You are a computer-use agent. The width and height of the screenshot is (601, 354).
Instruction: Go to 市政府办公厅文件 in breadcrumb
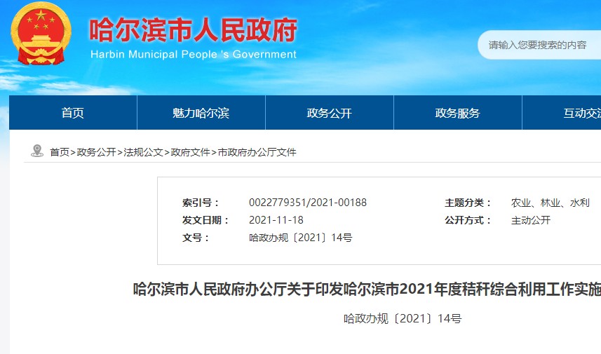(257, 152)
